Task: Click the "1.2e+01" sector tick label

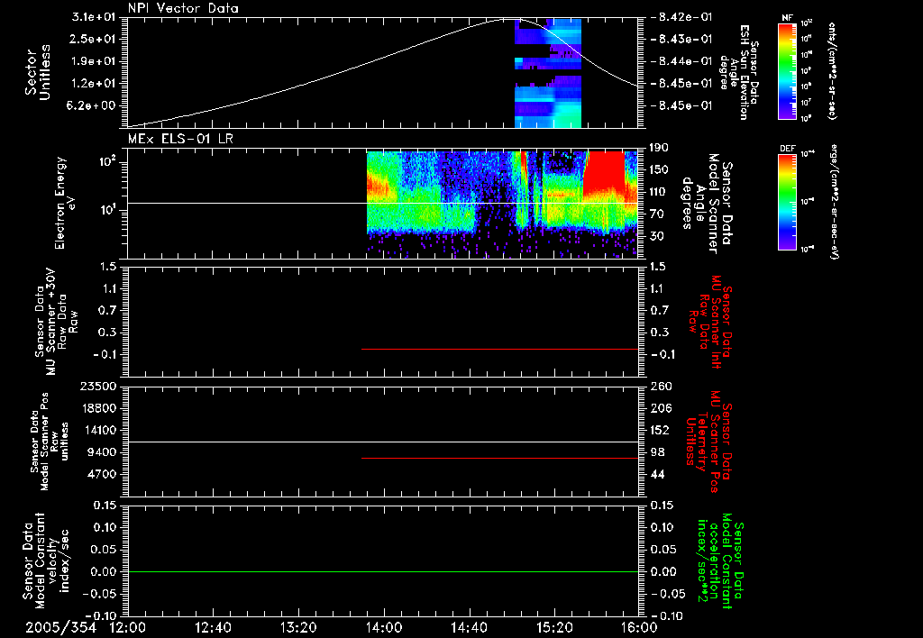Action: coord(94,84)
